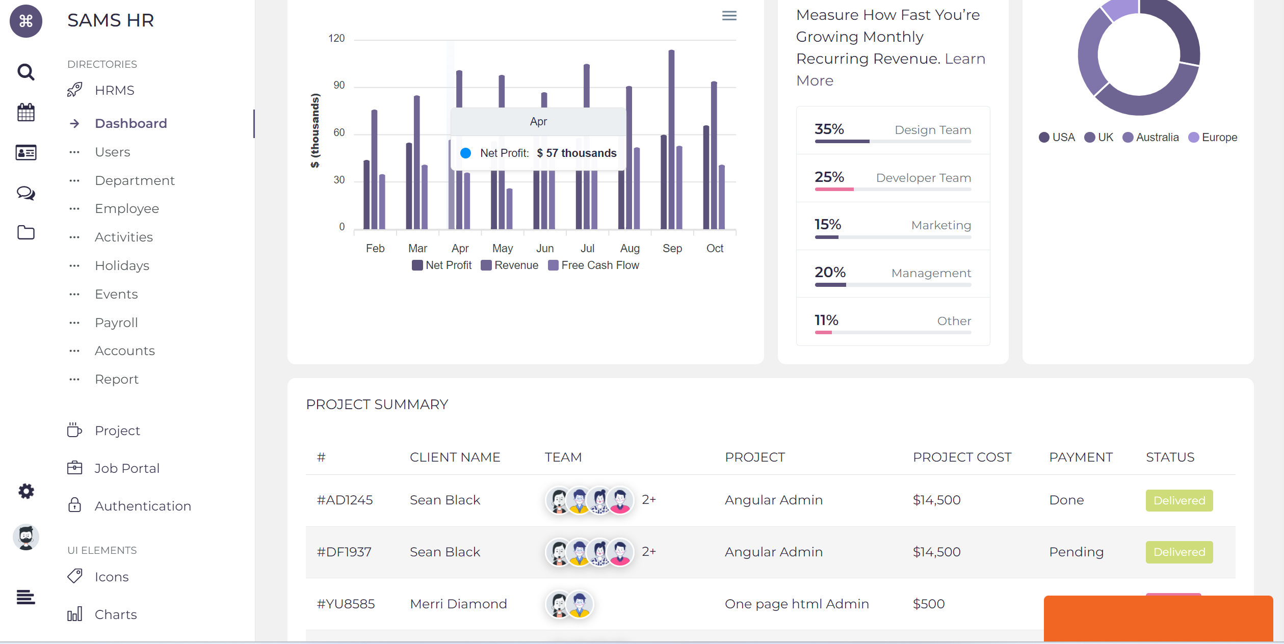
Task: Open Accounts in the sidebar
Action: [125, 351]
